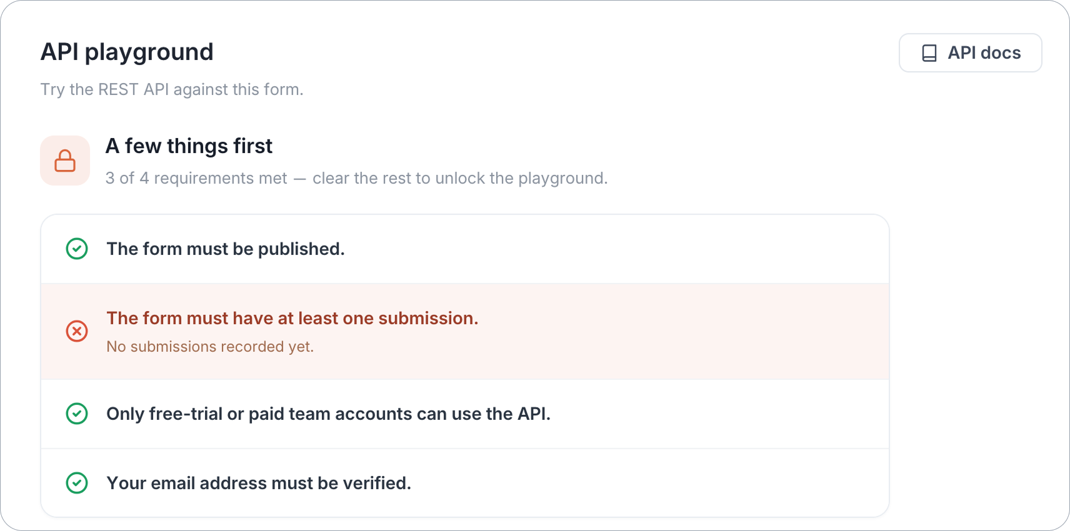Viewport: 1070px width, 531px height.
Task: Select 'The form must have at least one submission.'
Action: (x=292, y=318)
